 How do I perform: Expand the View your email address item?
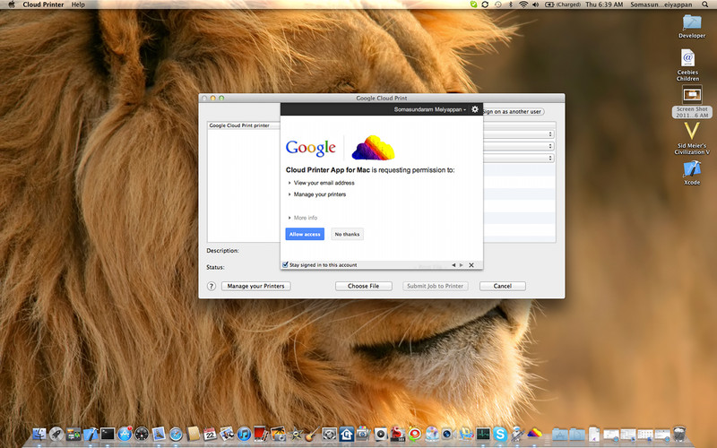(290, 183)
